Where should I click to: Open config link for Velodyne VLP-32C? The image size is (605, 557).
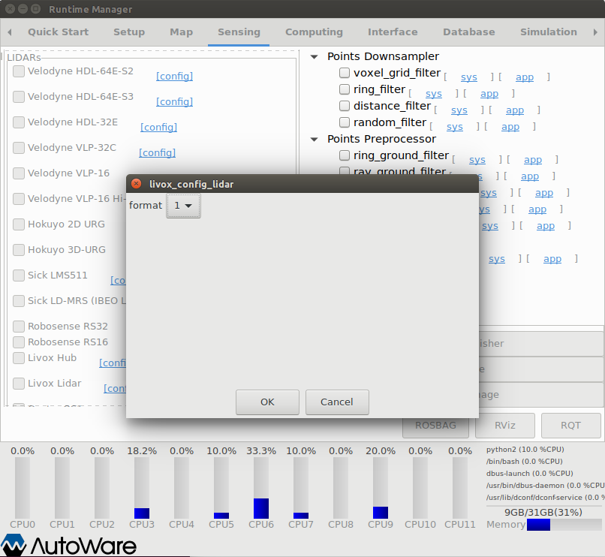(x=157, y=152)
